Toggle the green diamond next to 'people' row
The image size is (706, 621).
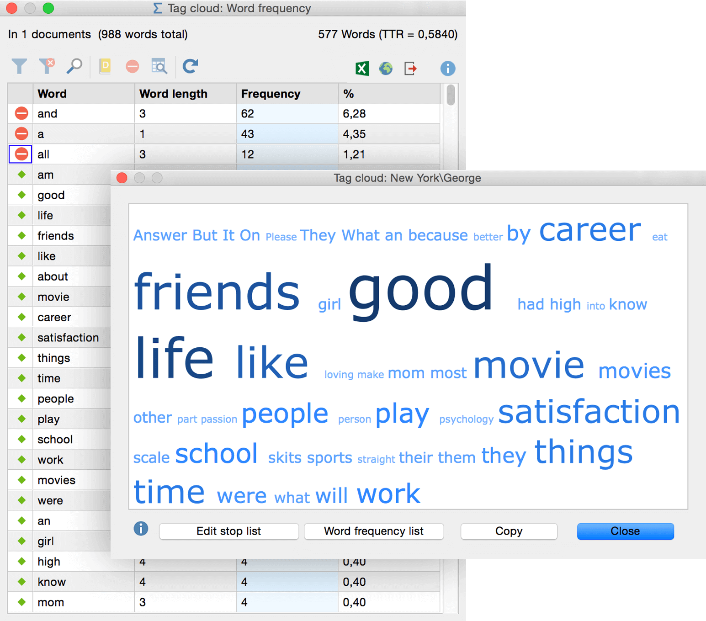[x=21, y=398]
